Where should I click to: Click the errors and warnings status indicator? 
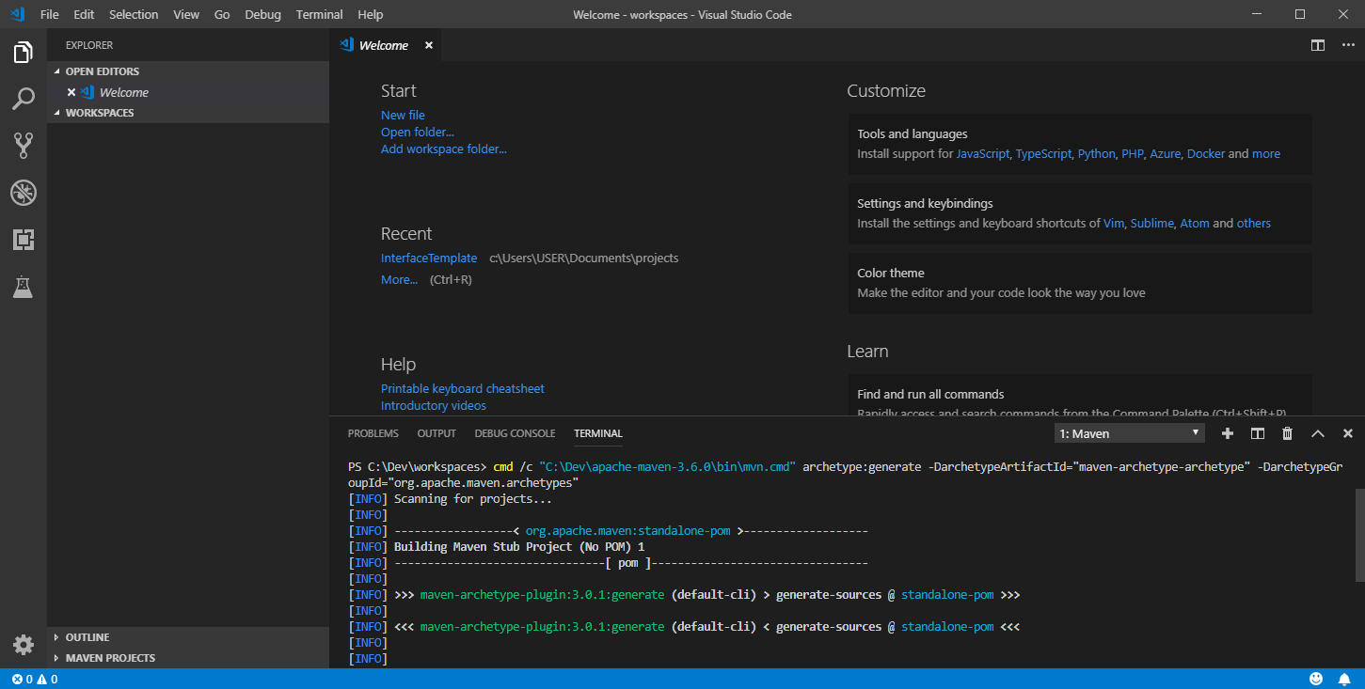click(x=35, y=679)
